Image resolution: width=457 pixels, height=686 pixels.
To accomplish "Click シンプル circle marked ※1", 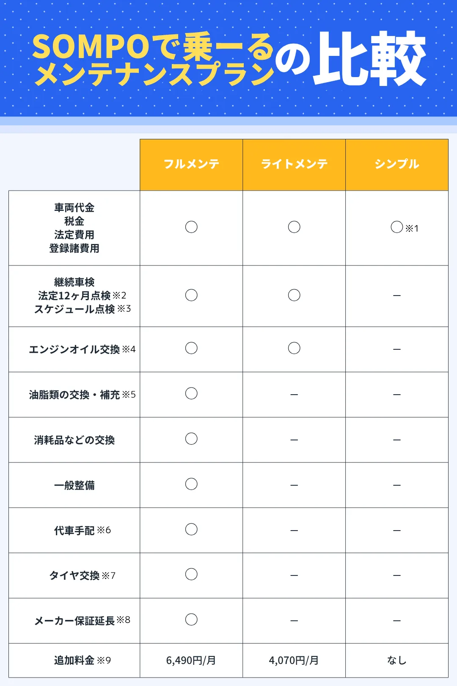I will (397, 227).
